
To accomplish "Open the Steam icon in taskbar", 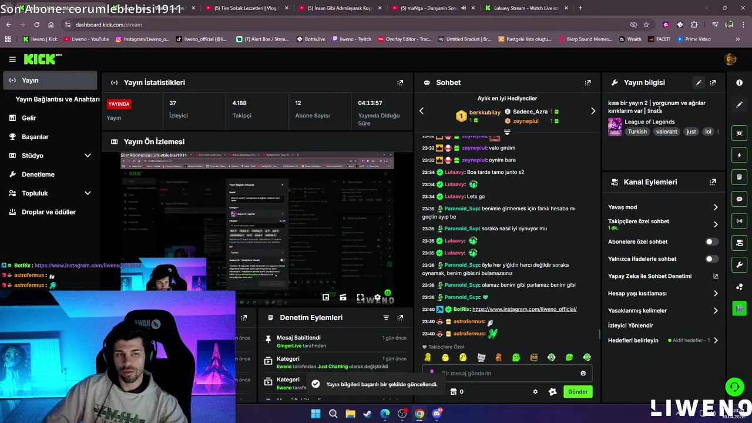I will [x=367, y=414].
